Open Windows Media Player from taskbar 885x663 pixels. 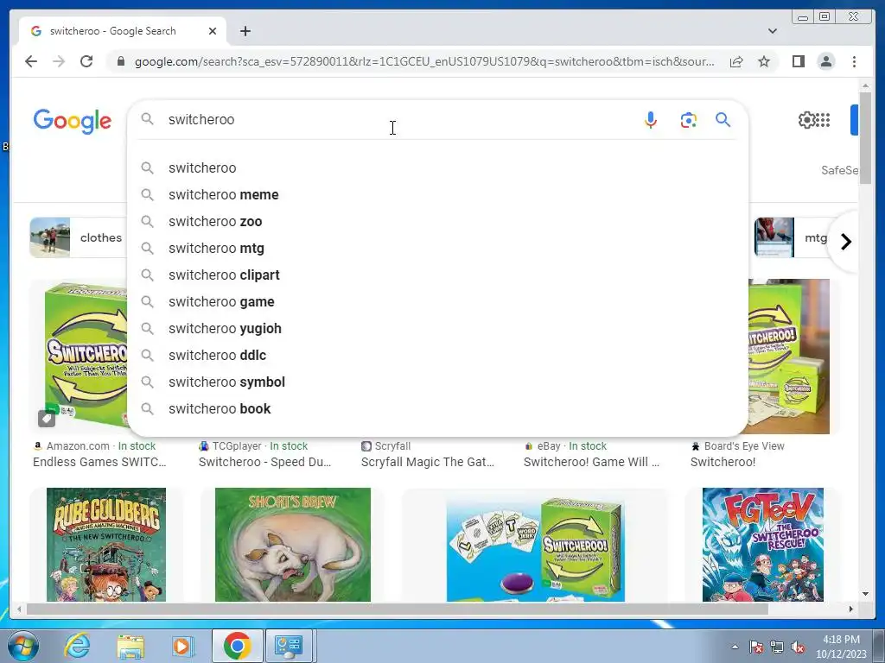pos(182,646)
